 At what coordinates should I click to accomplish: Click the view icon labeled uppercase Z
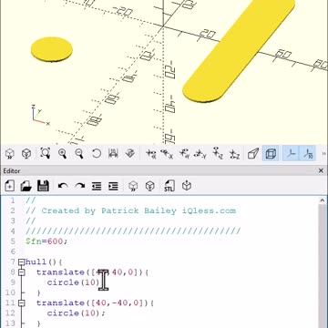(234, 154)
